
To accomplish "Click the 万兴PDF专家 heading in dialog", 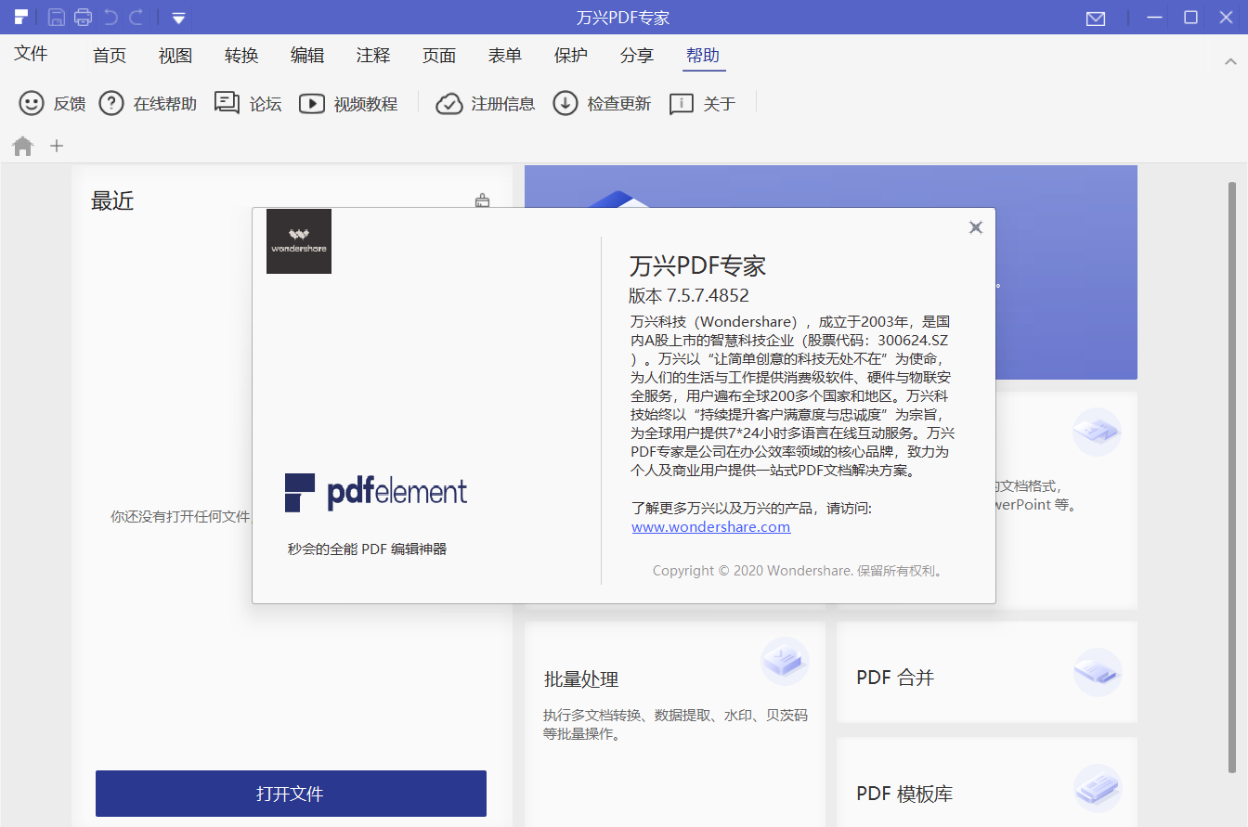I will point(697,265).
